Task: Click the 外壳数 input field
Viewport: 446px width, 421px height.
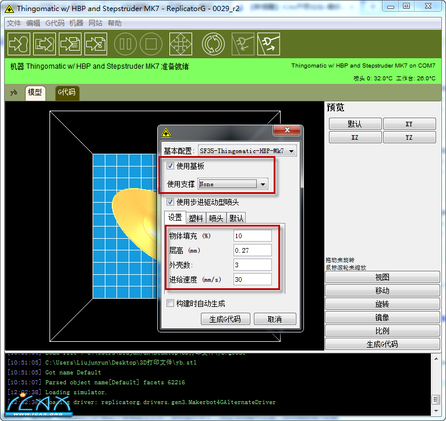Action: [x=253, y=265]
